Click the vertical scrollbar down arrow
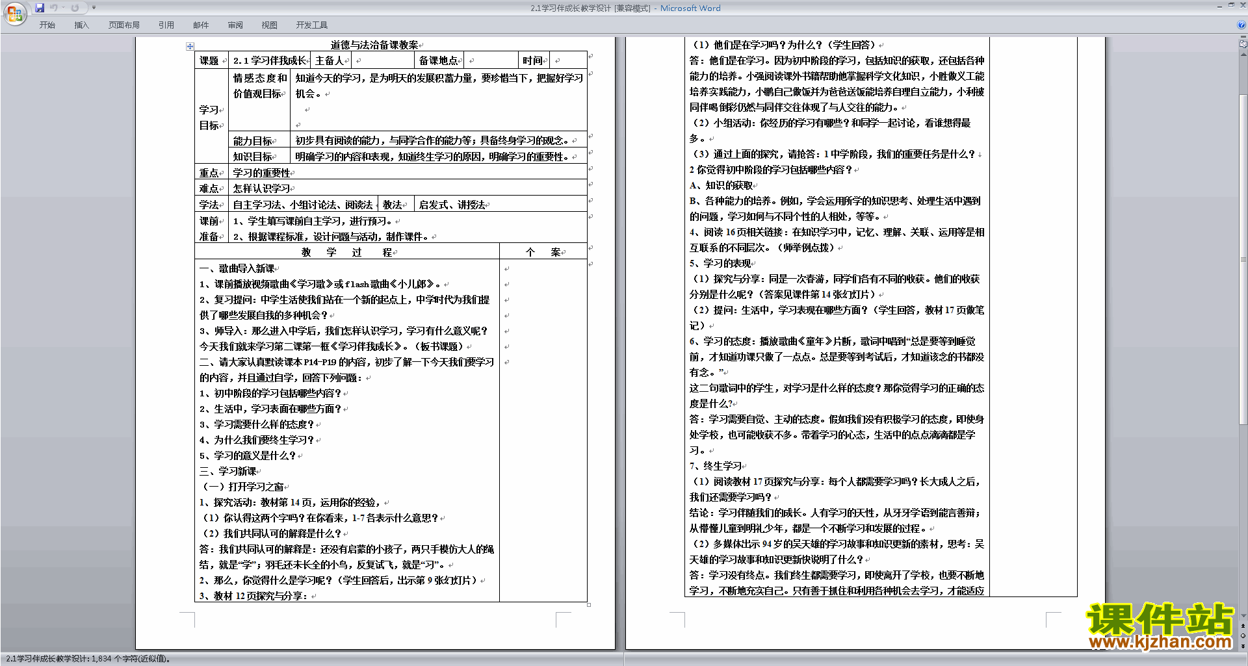Image resolution: width=1248 pixels, height=666 pixels. click(1243, 615)
